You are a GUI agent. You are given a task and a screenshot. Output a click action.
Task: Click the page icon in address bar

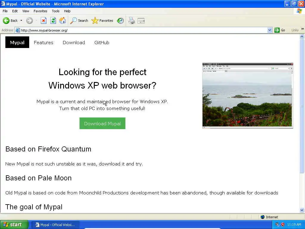pos(18,30)
